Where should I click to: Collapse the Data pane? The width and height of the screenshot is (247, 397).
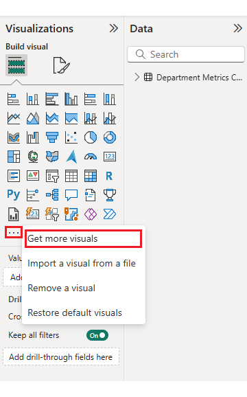click(238, 28)
